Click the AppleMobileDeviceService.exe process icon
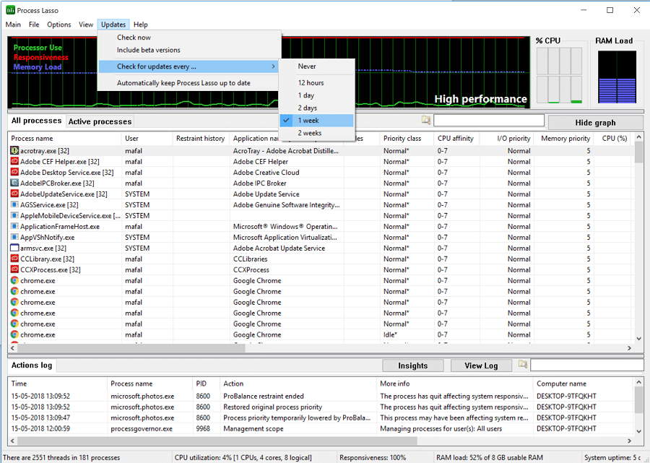 [x=14, y=215]
